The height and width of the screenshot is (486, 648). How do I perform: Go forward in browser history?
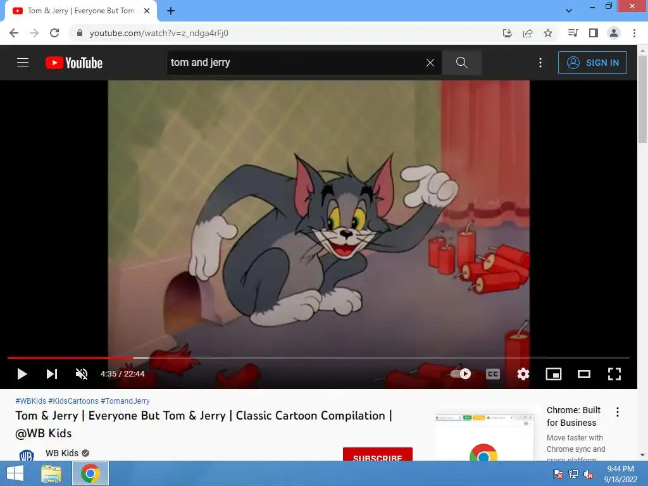(34, 33)
